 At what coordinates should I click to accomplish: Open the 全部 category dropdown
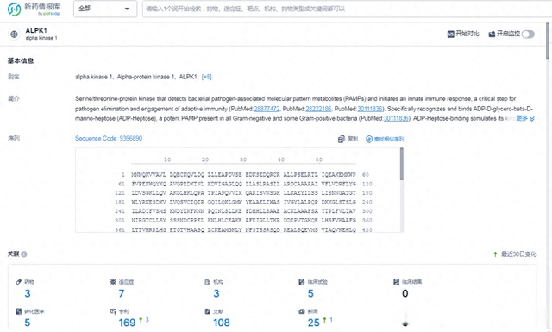(105, 9)
